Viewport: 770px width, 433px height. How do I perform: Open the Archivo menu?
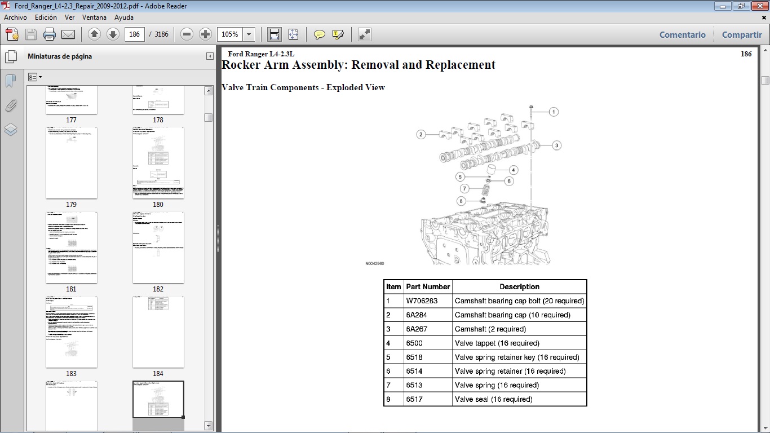coord(15,17)
